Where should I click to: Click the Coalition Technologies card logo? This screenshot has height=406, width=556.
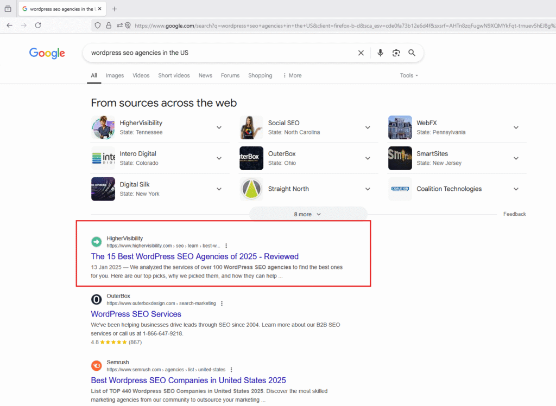pos(400,189)
